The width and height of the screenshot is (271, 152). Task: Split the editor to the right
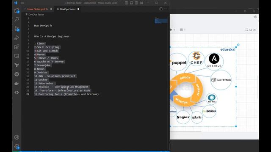click(x=161, y=9)
